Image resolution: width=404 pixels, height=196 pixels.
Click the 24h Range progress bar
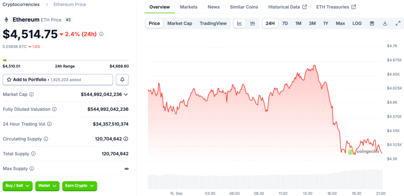tap(66, 60)
